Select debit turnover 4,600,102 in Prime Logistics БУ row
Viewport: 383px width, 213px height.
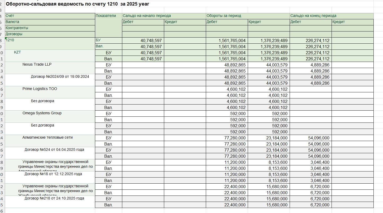click(x=227, y=89)
